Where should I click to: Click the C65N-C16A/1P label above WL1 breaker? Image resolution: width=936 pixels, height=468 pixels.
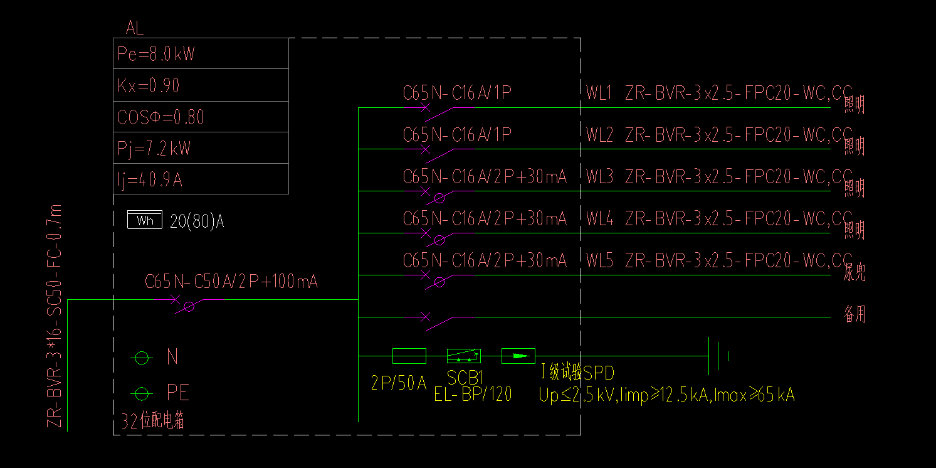tap(457, 93)
